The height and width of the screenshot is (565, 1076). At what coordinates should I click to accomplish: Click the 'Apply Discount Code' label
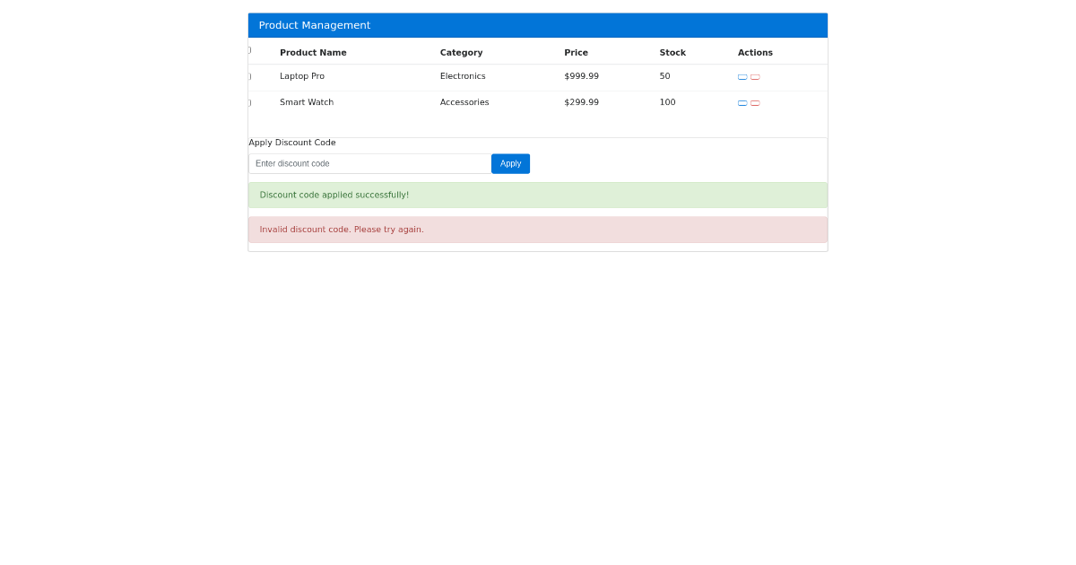tap(291, 142)
